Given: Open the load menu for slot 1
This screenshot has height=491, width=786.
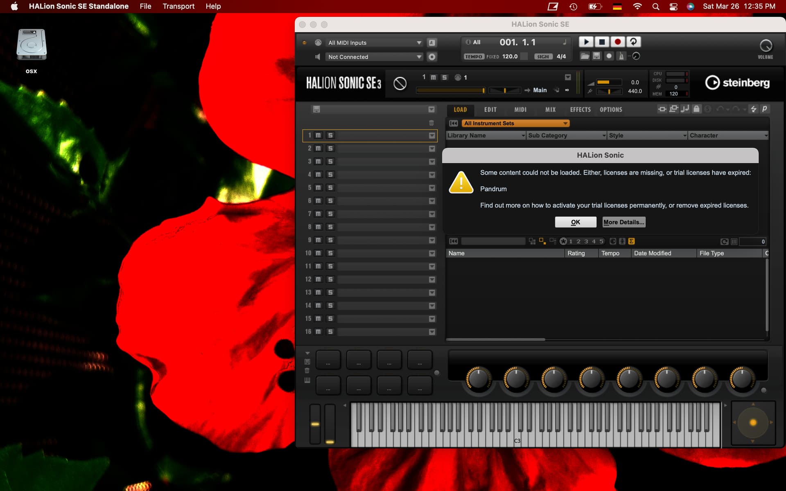Looking at the screenshot, I should click(432, 135).
